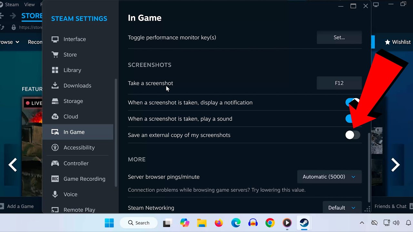Viewport: 413px width, 232px height.
Task: Open the Remote Play settings section
Action: (77, 209)
